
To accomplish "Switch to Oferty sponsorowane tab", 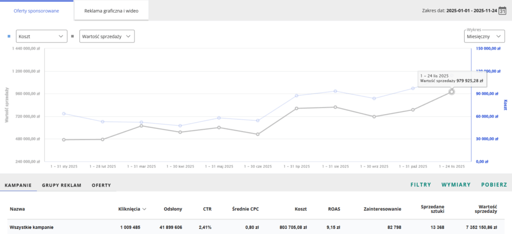I will point(36,10).
